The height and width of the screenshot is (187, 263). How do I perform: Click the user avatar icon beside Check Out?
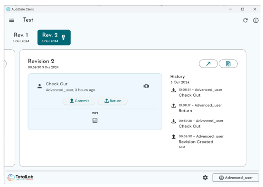click(x=39, y=86)
